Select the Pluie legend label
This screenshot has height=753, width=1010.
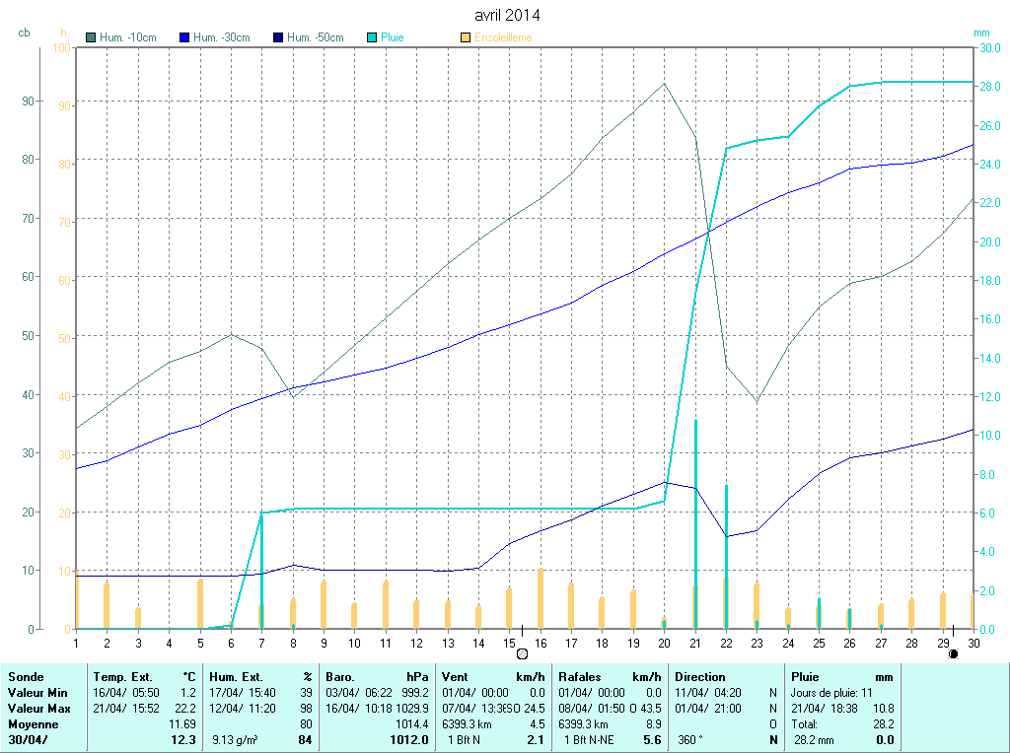[393, 37]
